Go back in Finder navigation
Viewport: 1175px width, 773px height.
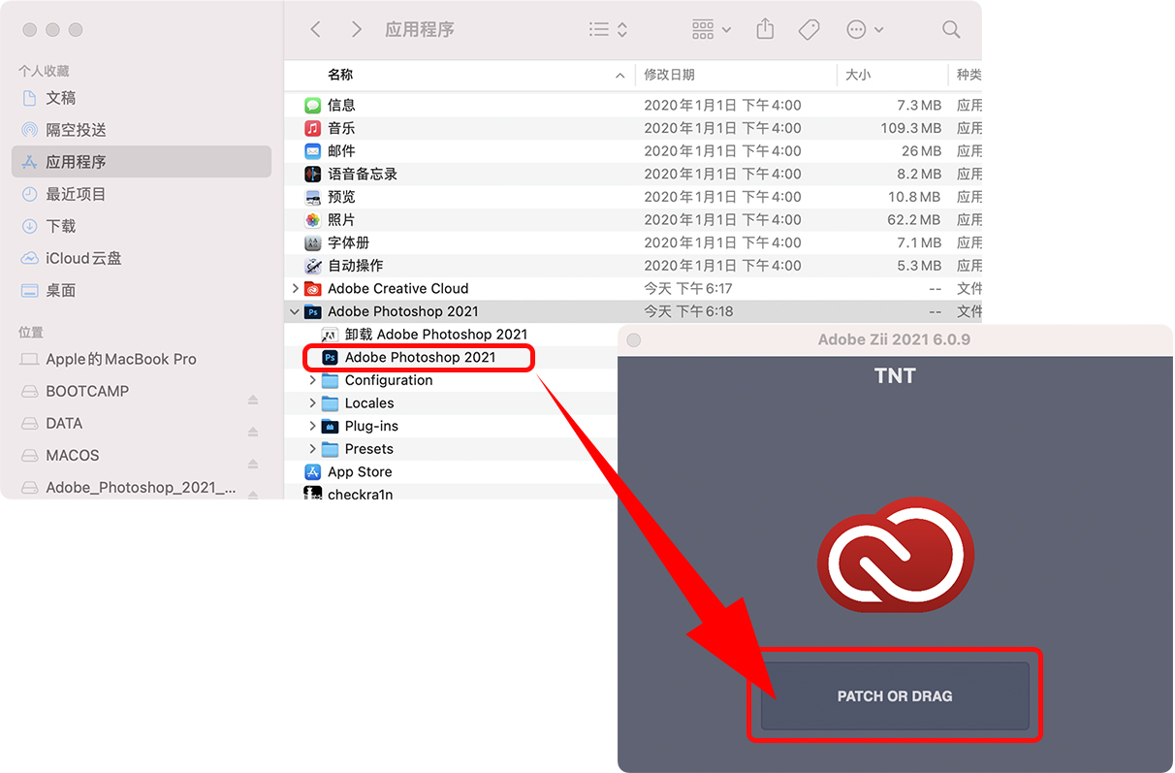coord(315,30)
